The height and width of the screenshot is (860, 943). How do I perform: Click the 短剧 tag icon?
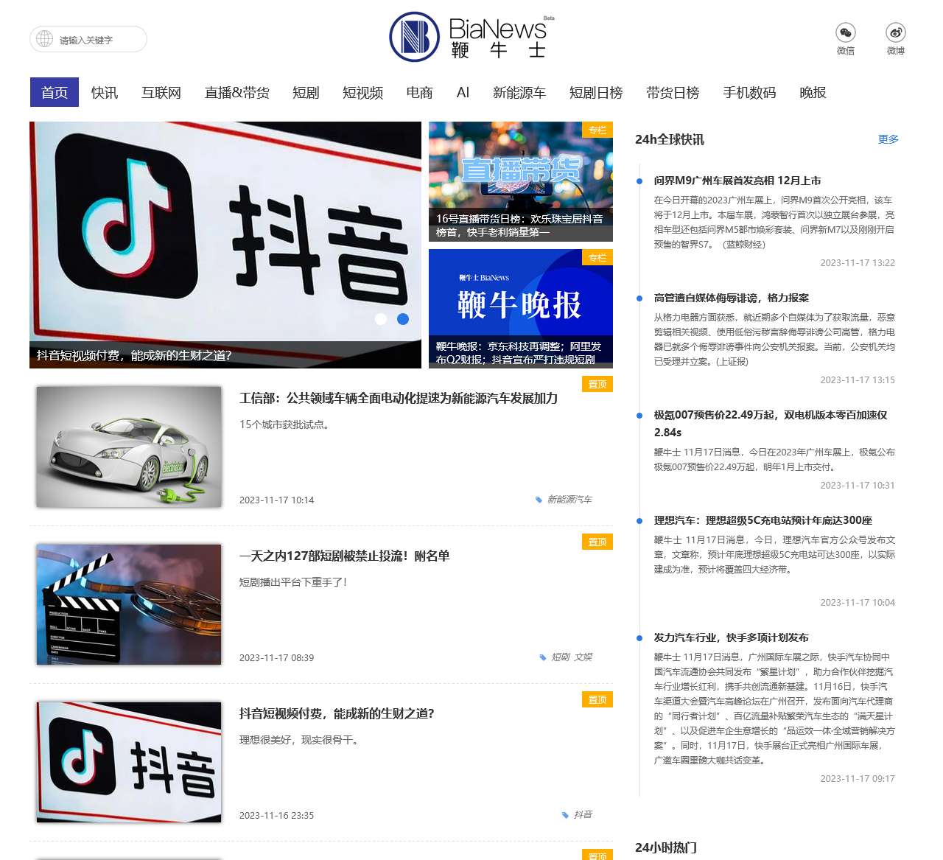tap(544, 657)
